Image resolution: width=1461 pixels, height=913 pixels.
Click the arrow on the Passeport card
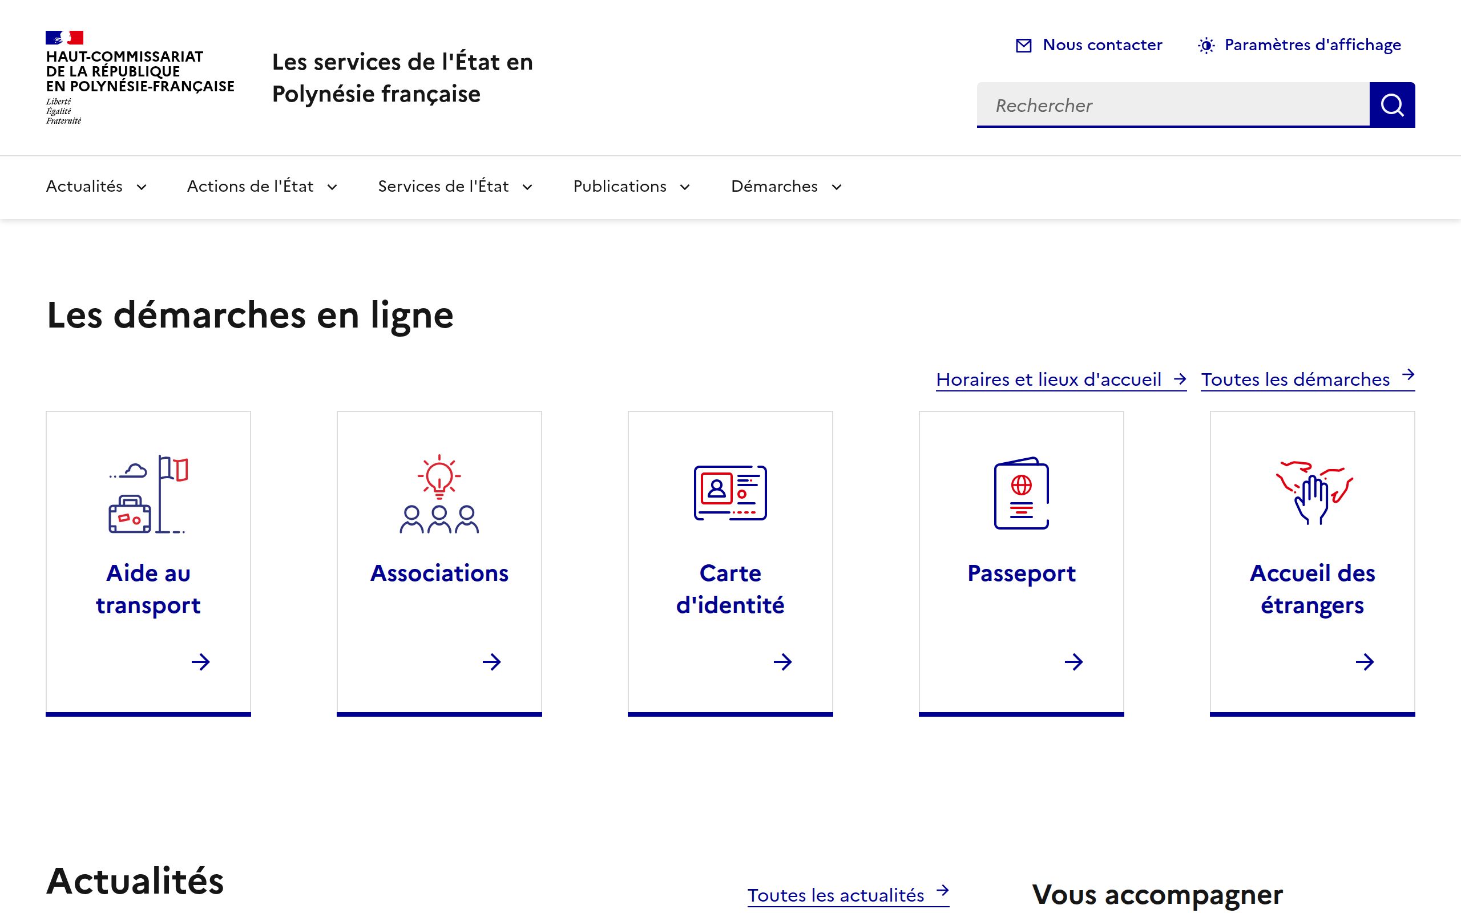point(1073,662)
